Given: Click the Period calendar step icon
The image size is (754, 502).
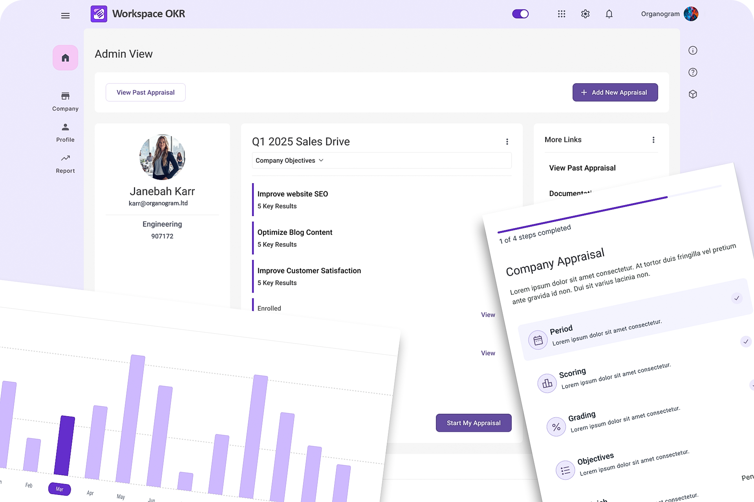Looking at the screenshot, I should tap(537, 340).
